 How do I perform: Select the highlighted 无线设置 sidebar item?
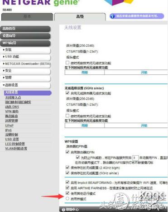point(28,93)
